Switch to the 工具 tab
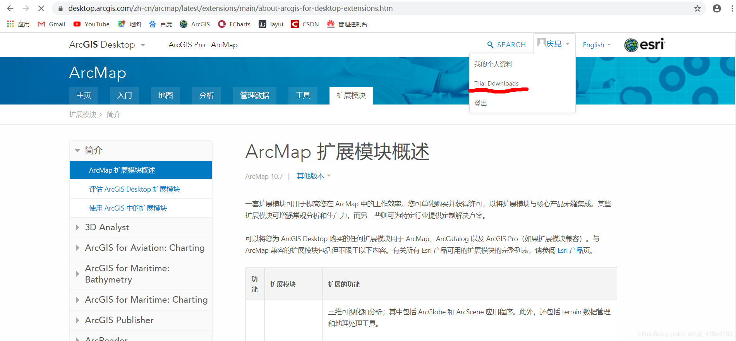Viewport: 736px width, 341px height. (303, 96)
